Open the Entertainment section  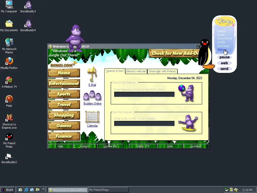click(64, 83)
